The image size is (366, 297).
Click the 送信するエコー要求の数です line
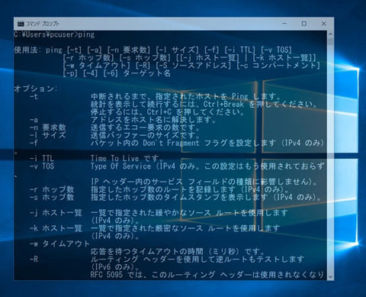click(x=146, y=128)
